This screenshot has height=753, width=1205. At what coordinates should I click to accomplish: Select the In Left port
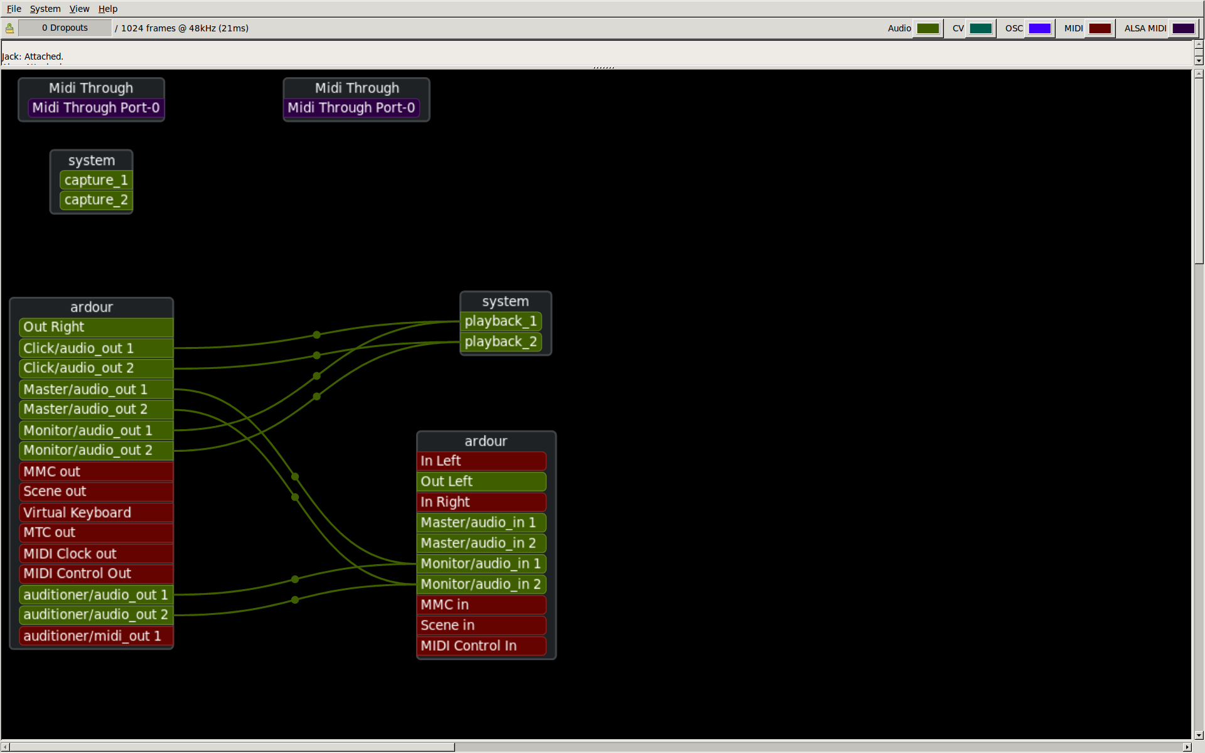[481, 461]
